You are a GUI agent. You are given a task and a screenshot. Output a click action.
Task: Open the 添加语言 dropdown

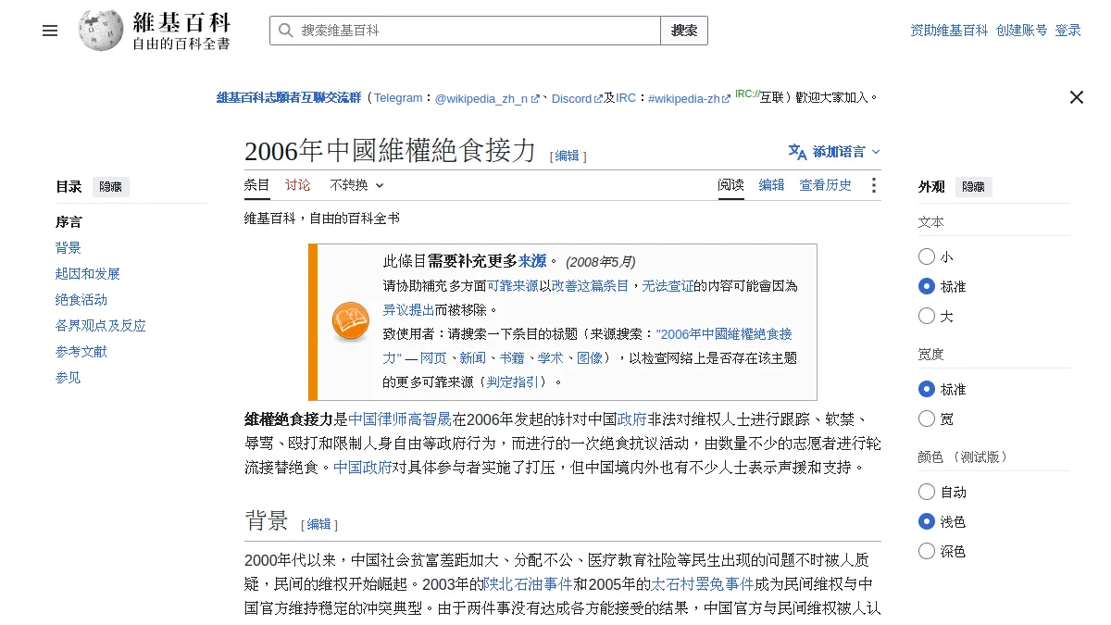pyautogui.click(x=834, y=152)
